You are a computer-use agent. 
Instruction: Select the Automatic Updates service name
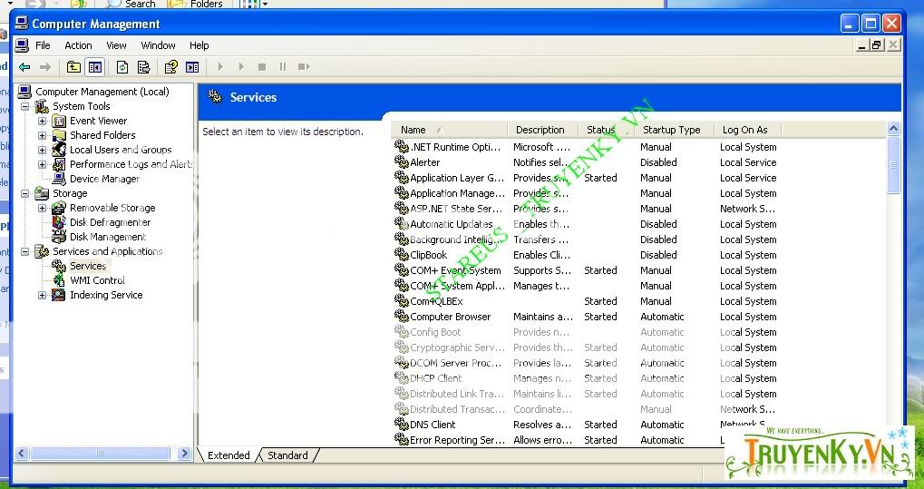pos(451,224)
